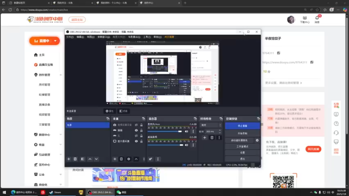Open the notifications bell in Douyu header
The height and width of the screenshot is (196, 349).
(x=317, y=18)
